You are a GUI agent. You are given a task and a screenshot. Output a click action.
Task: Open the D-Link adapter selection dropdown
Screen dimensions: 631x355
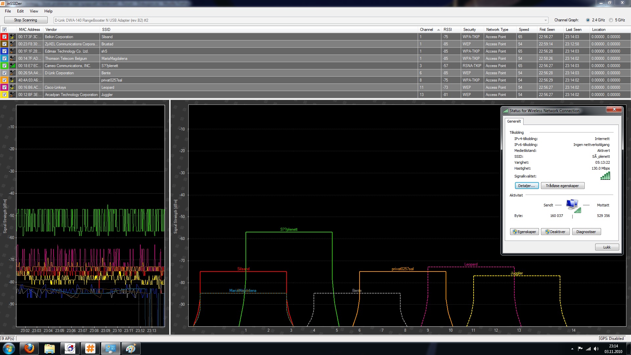[x=546, y=20]
